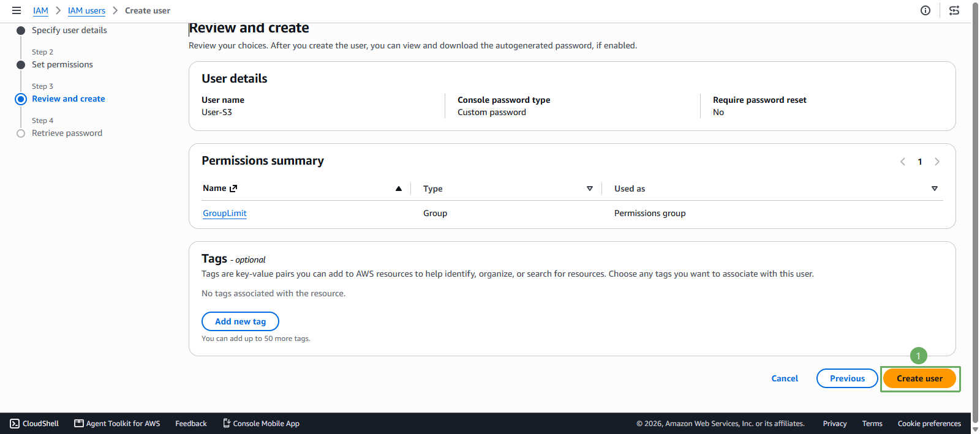This screenshot has width=980, height=434.
Task: Select Retrieve password step
Action: pyautogui.click(x=67, y=133)
